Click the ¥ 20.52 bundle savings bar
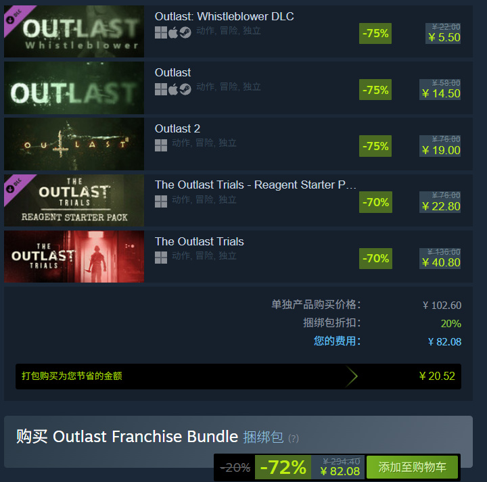The height and width of the screenshot is (482, 487). (238, 377)
